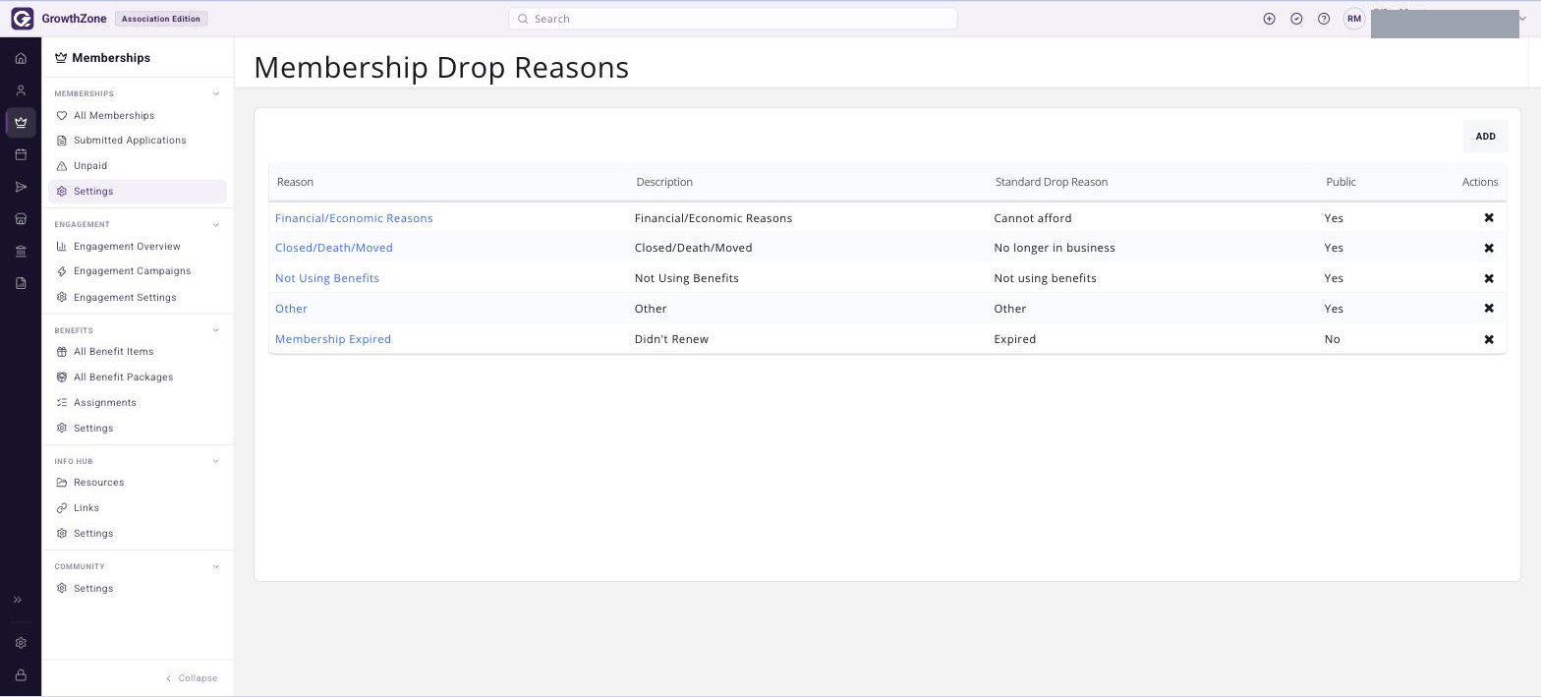Delete the Financial/Economic Reasons row
This screenshot has height=697, width=1541.
click(1489, 218)
